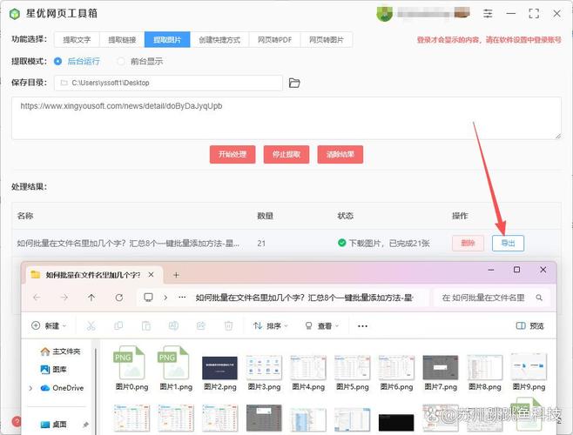Screen dimensions: 573x435
Task: Switch to 创建快捷方式 tab
Action: [219, 40]
